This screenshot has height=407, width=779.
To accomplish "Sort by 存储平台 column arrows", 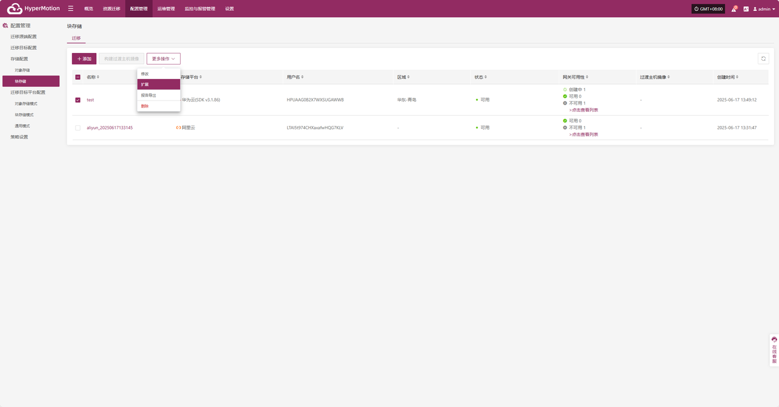I will click(201, 77).
